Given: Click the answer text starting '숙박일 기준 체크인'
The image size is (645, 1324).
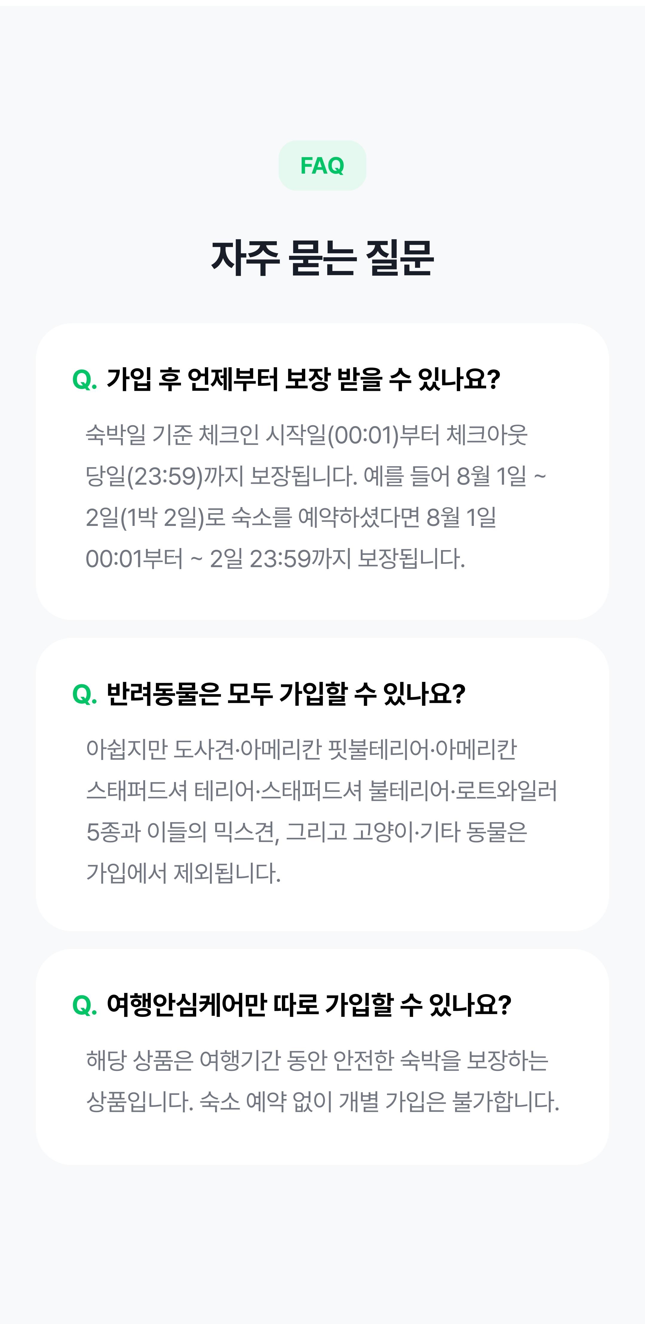Looking at the screenshot, I should pyautogui.click(x=307, y=435).
